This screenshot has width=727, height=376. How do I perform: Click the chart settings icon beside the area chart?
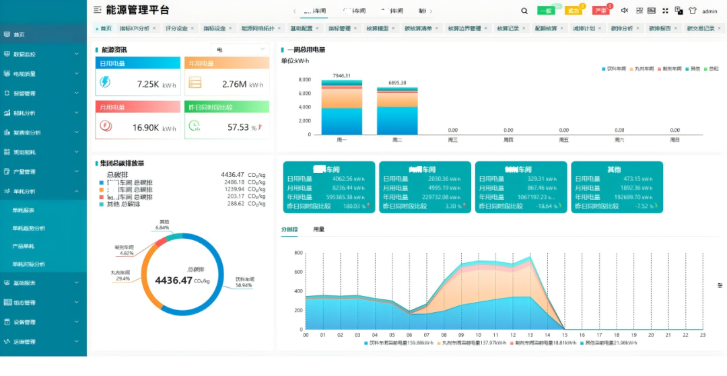click(x=720, y=286)
